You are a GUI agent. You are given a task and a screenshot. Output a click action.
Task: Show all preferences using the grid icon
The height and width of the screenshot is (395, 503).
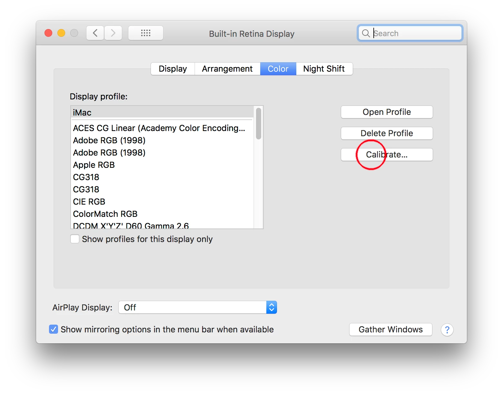pyautogui.click(x=146, y=33)
